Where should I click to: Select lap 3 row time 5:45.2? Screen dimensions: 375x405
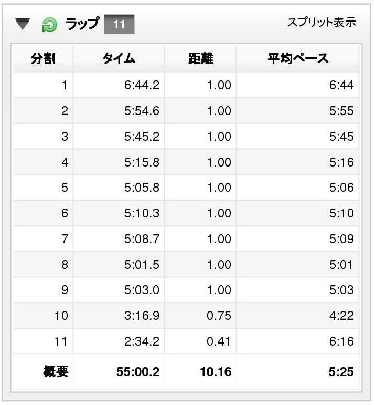142,137
